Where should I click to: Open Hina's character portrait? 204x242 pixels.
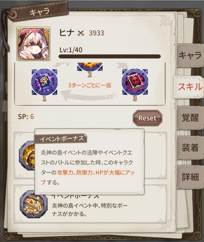33,44
